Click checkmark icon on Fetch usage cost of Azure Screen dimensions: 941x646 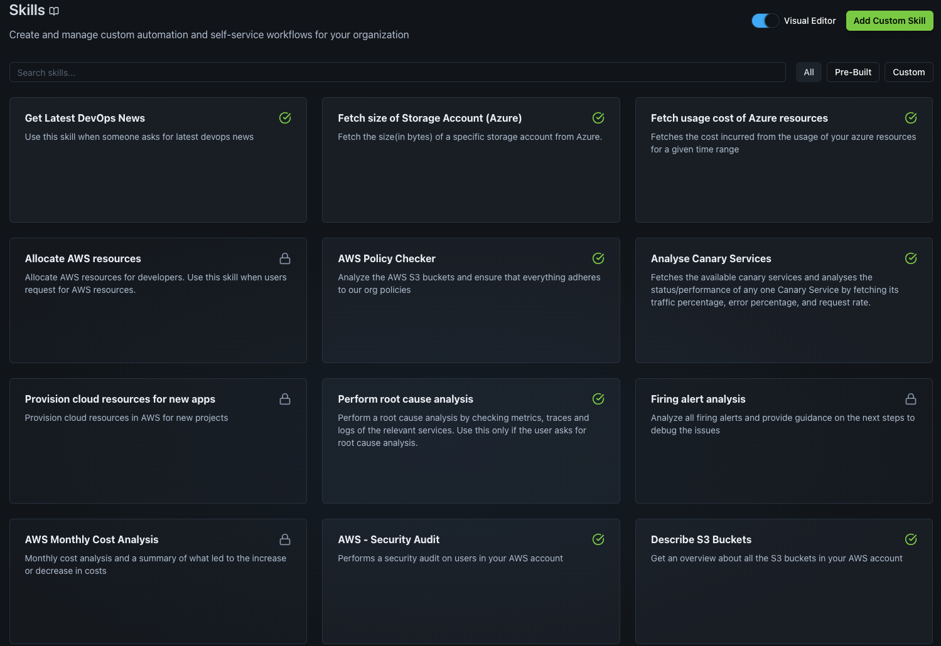pyautogui.click(x=911, y=118)
